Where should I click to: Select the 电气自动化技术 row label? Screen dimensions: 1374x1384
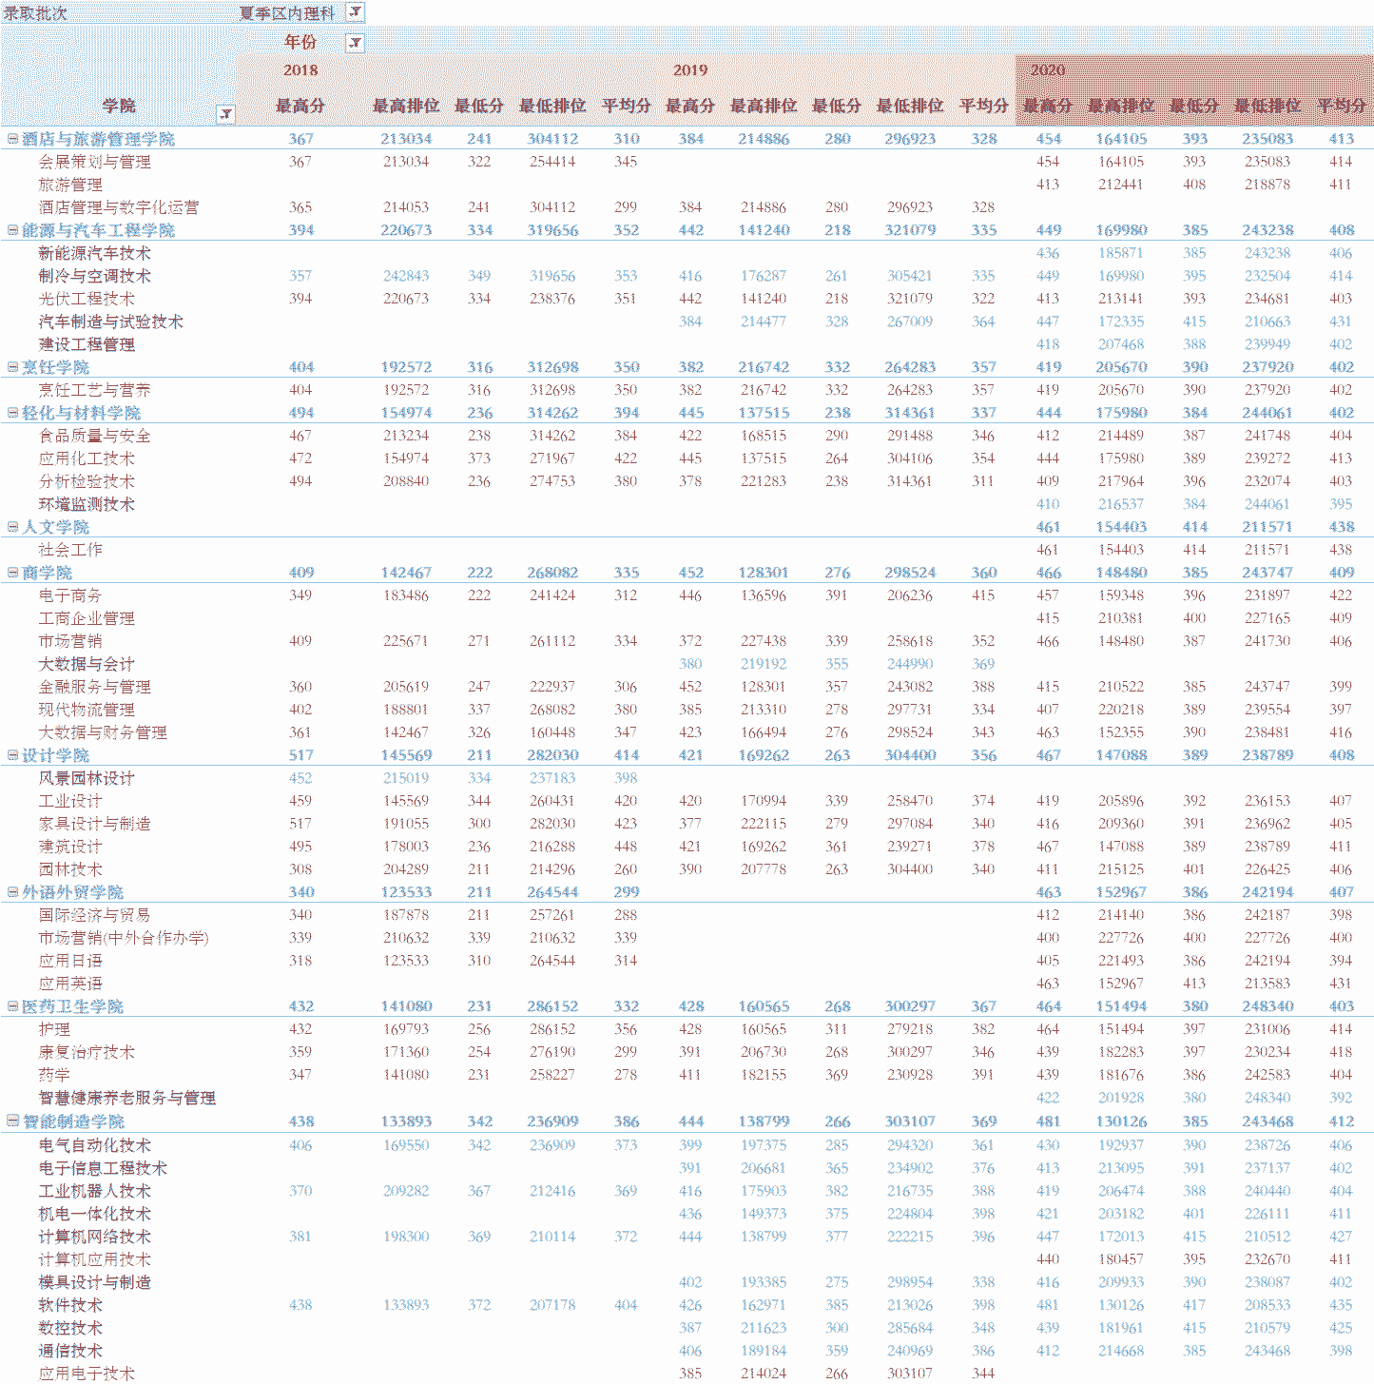(94, 1145)
